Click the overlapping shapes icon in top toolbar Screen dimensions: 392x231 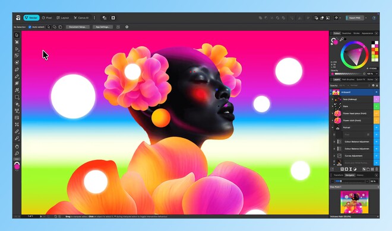[x=105, y=18]
